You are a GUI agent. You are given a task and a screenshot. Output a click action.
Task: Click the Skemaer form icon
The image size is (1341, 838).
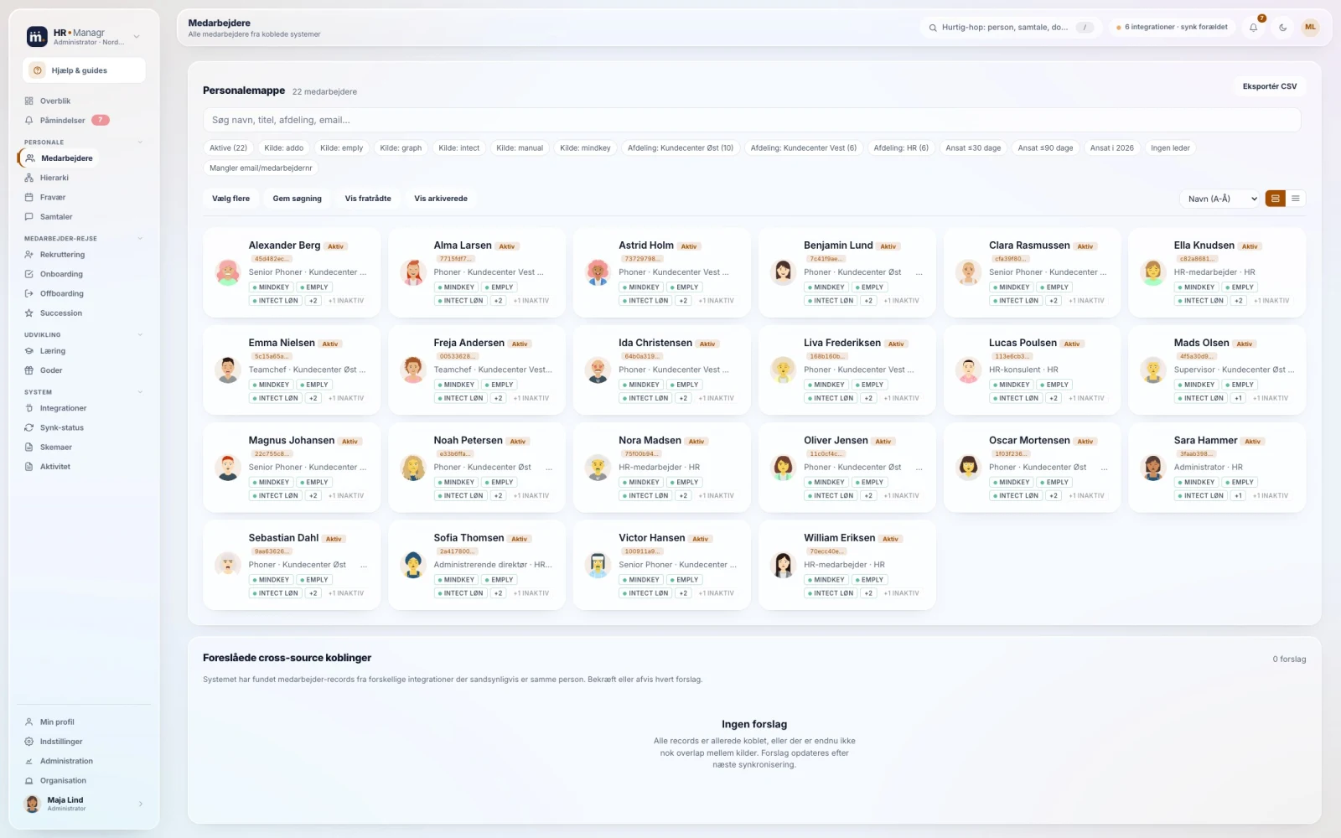pyautogui.click(x=29, y=447)
